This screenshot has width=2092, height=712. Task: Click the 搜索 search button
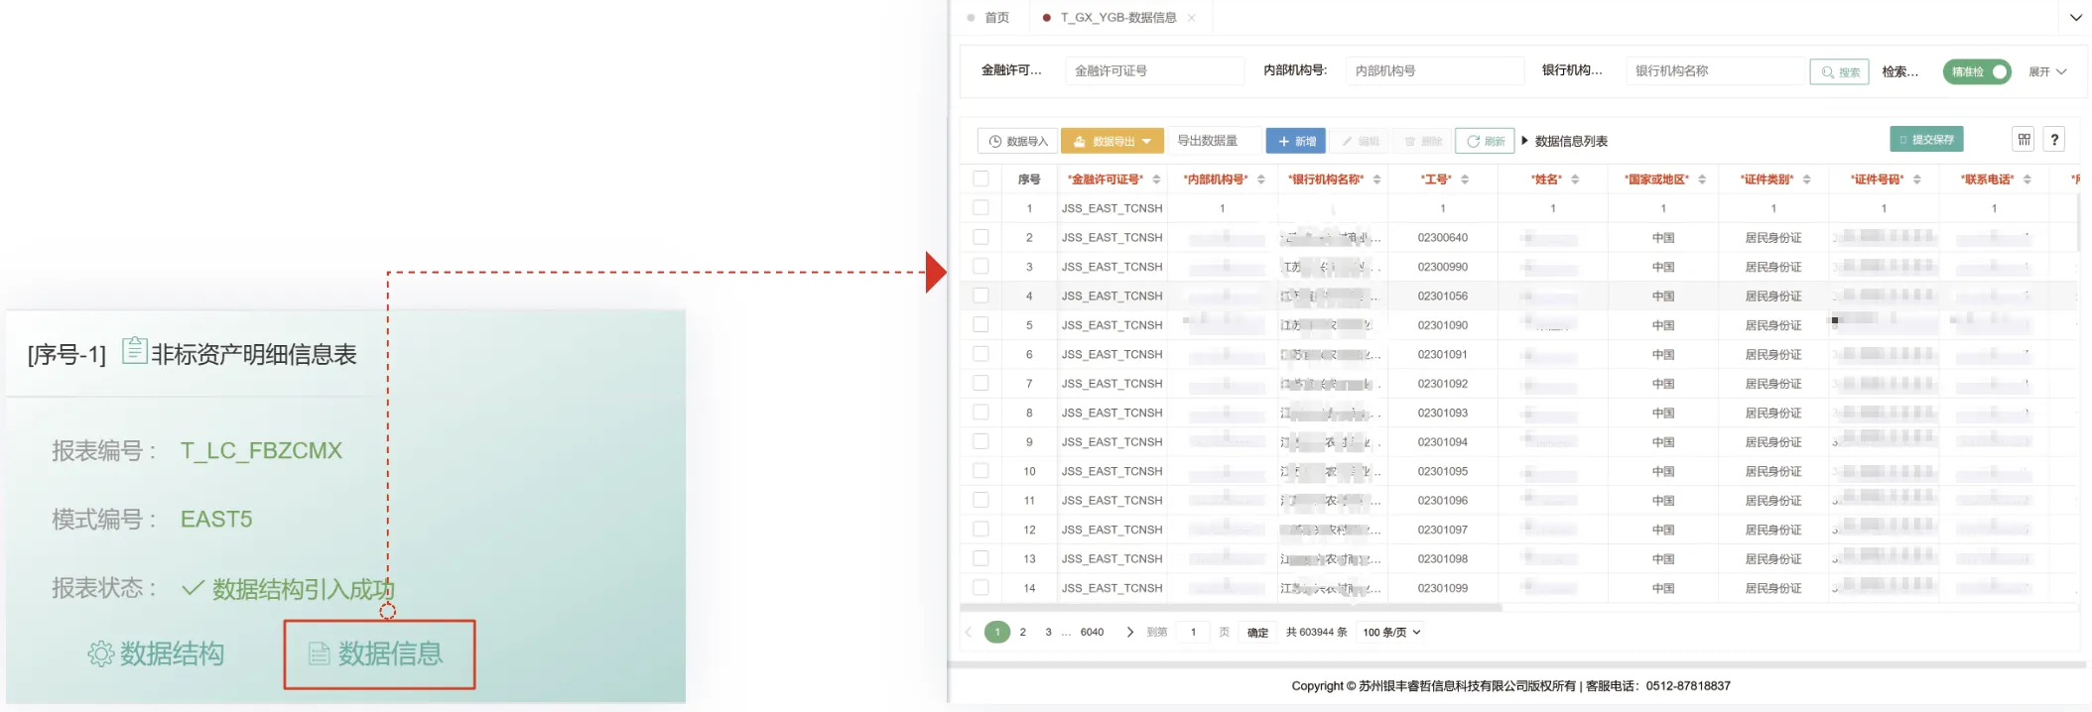click(x=1839, y=71)
